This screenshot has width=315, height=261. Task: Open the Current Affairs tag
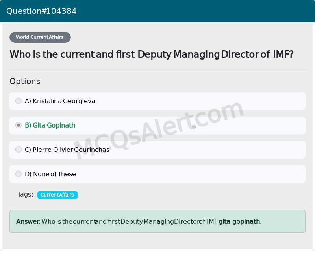pyautogui.click(x=57, y=195)
